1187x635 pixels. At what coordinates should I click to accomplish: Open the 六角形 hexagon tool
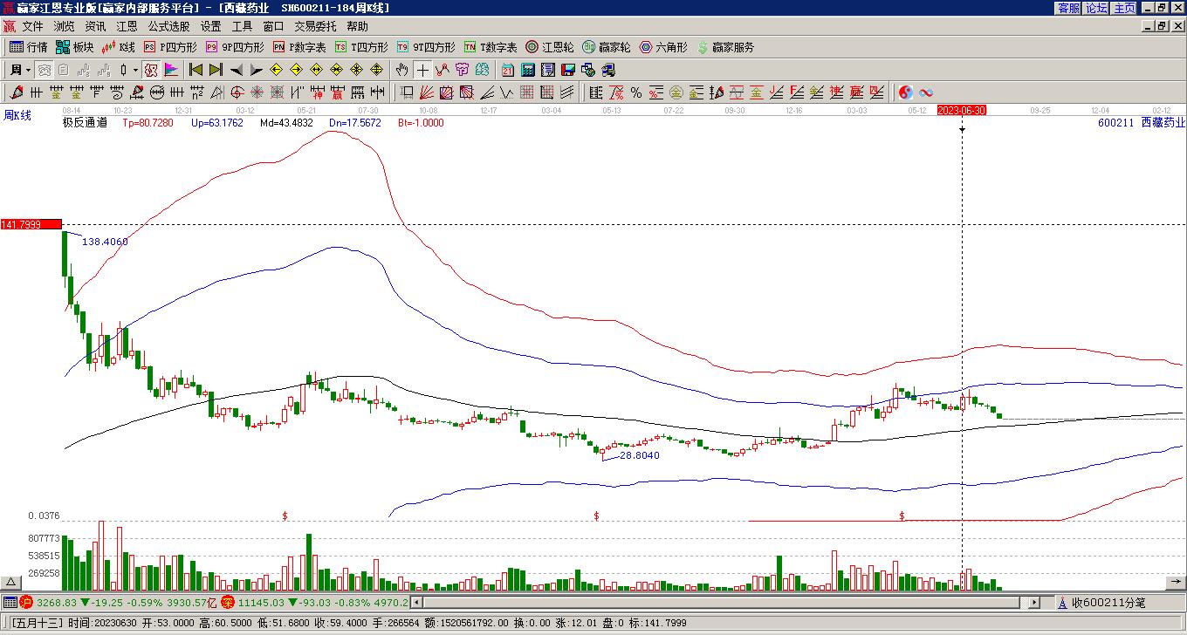[x=663, y=47]
